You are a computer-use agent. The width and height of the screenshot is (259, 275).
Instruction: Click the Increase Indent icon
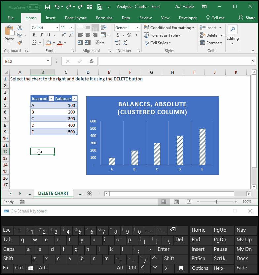click(88, 43)
